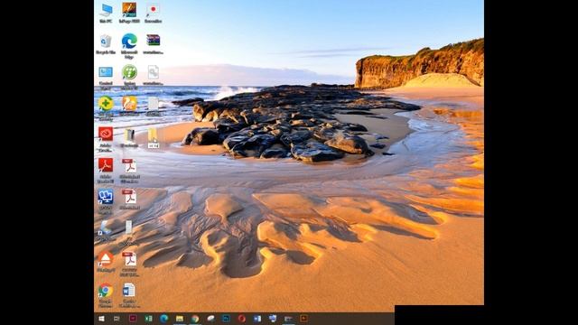Open Task View on the taskbar
This screenshot has width=578, height=325.
point(117,319)
